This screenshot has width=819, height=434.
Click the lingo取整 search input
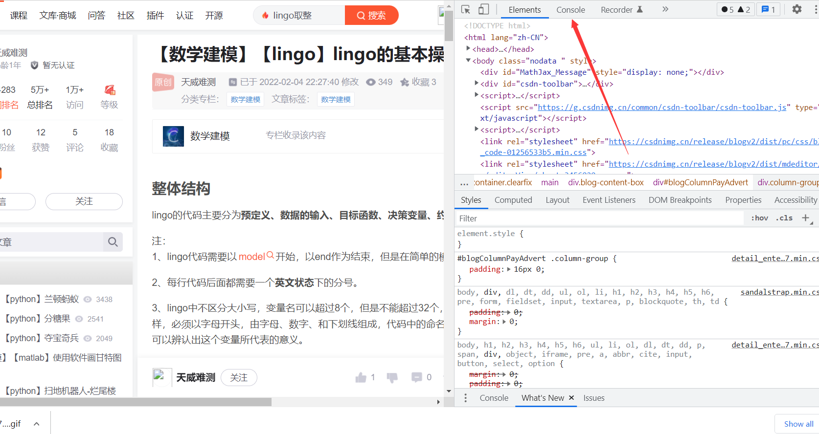point(299,15)
